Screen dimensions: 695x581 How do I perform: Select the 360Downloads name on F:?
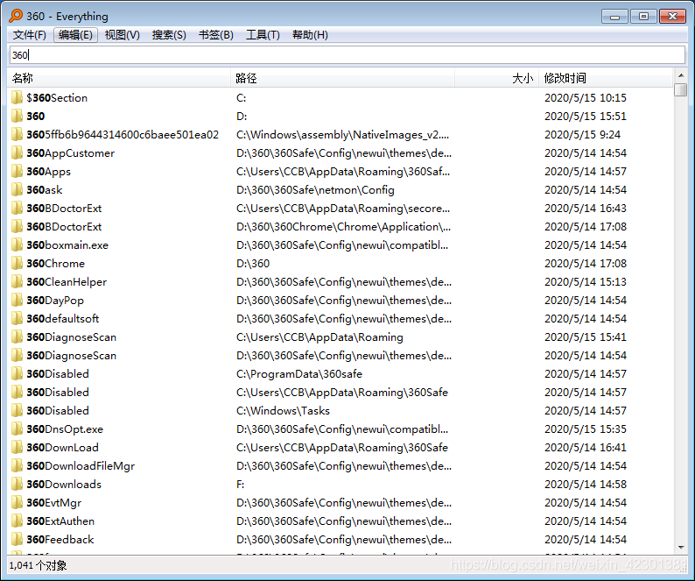(64, 485)
